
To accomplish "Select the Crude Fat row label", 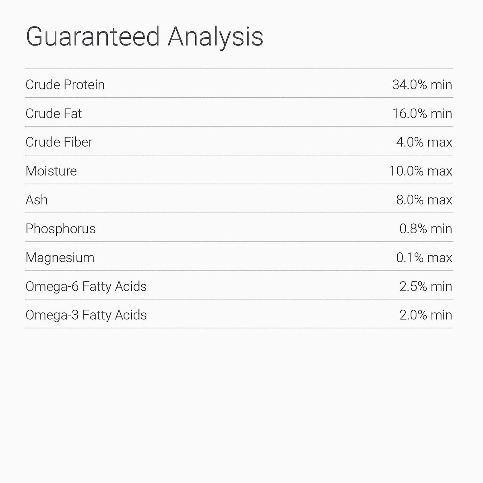I will tap(54, 114).
